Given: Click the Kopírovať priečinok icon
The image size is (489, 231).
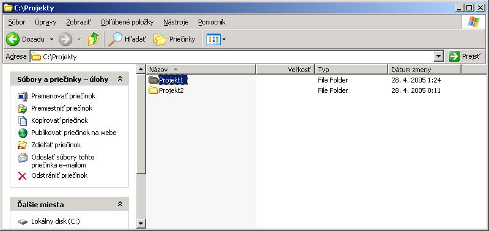Looking at the screenshot, I should point(23,120).
